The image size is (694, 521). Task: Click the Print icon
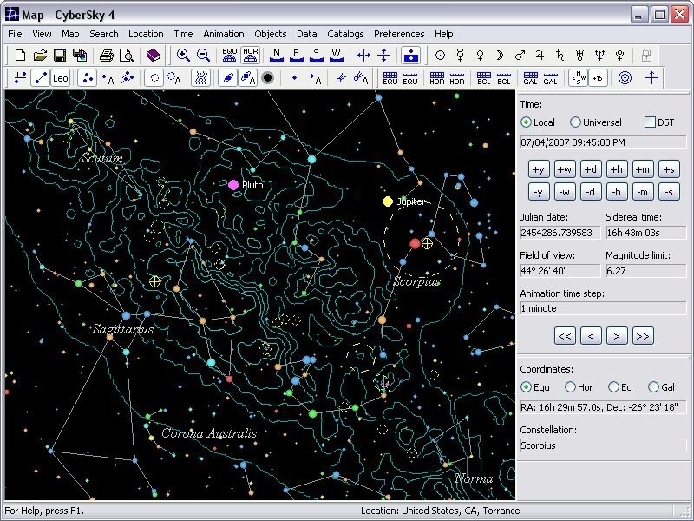(x=107, y=56)
